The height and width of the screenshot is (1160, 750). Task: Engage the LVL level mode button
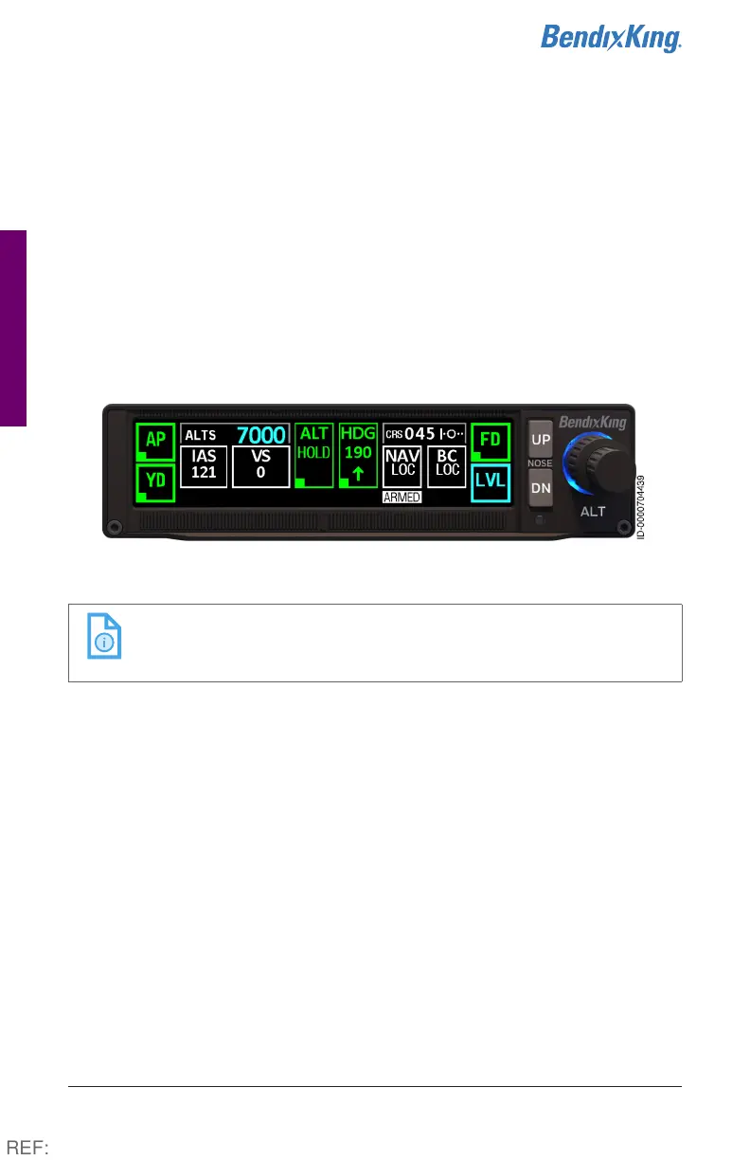[x=491, y=482]
